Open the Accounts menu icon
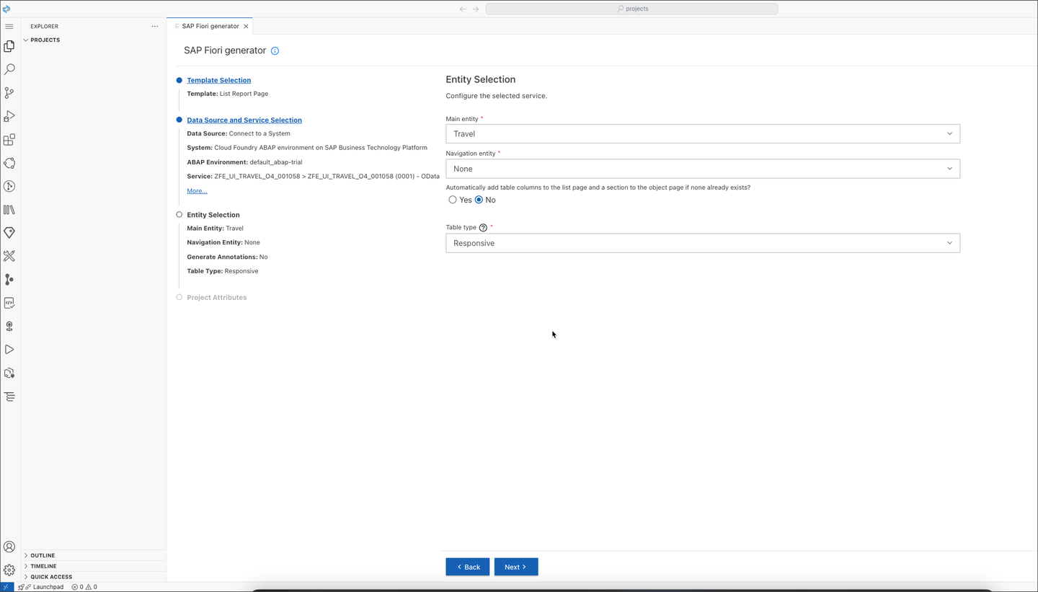 tap(9, 547)
